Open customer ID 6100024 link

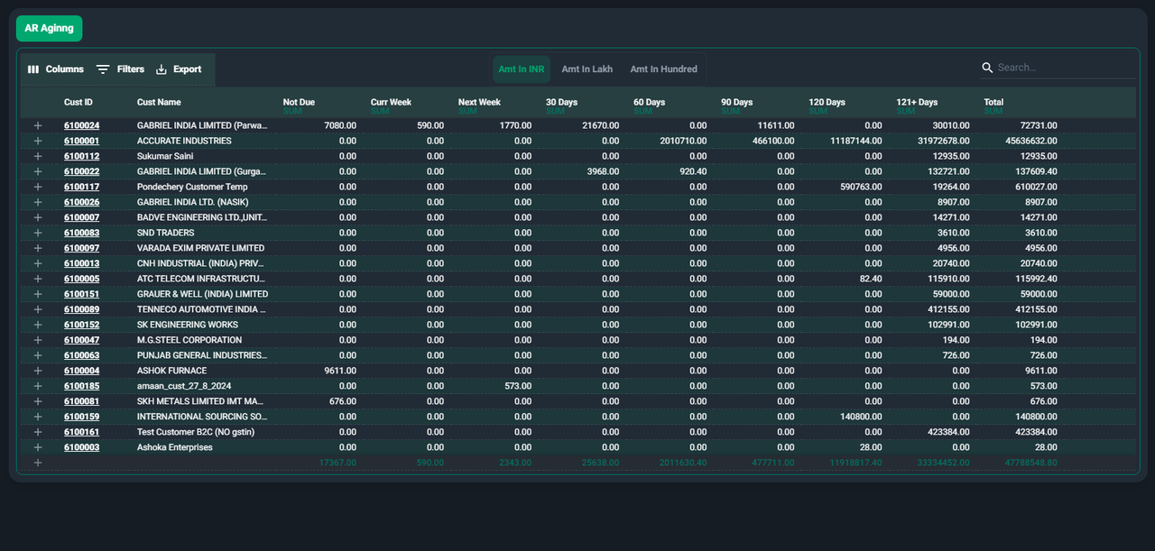click(x=82, y=125)
